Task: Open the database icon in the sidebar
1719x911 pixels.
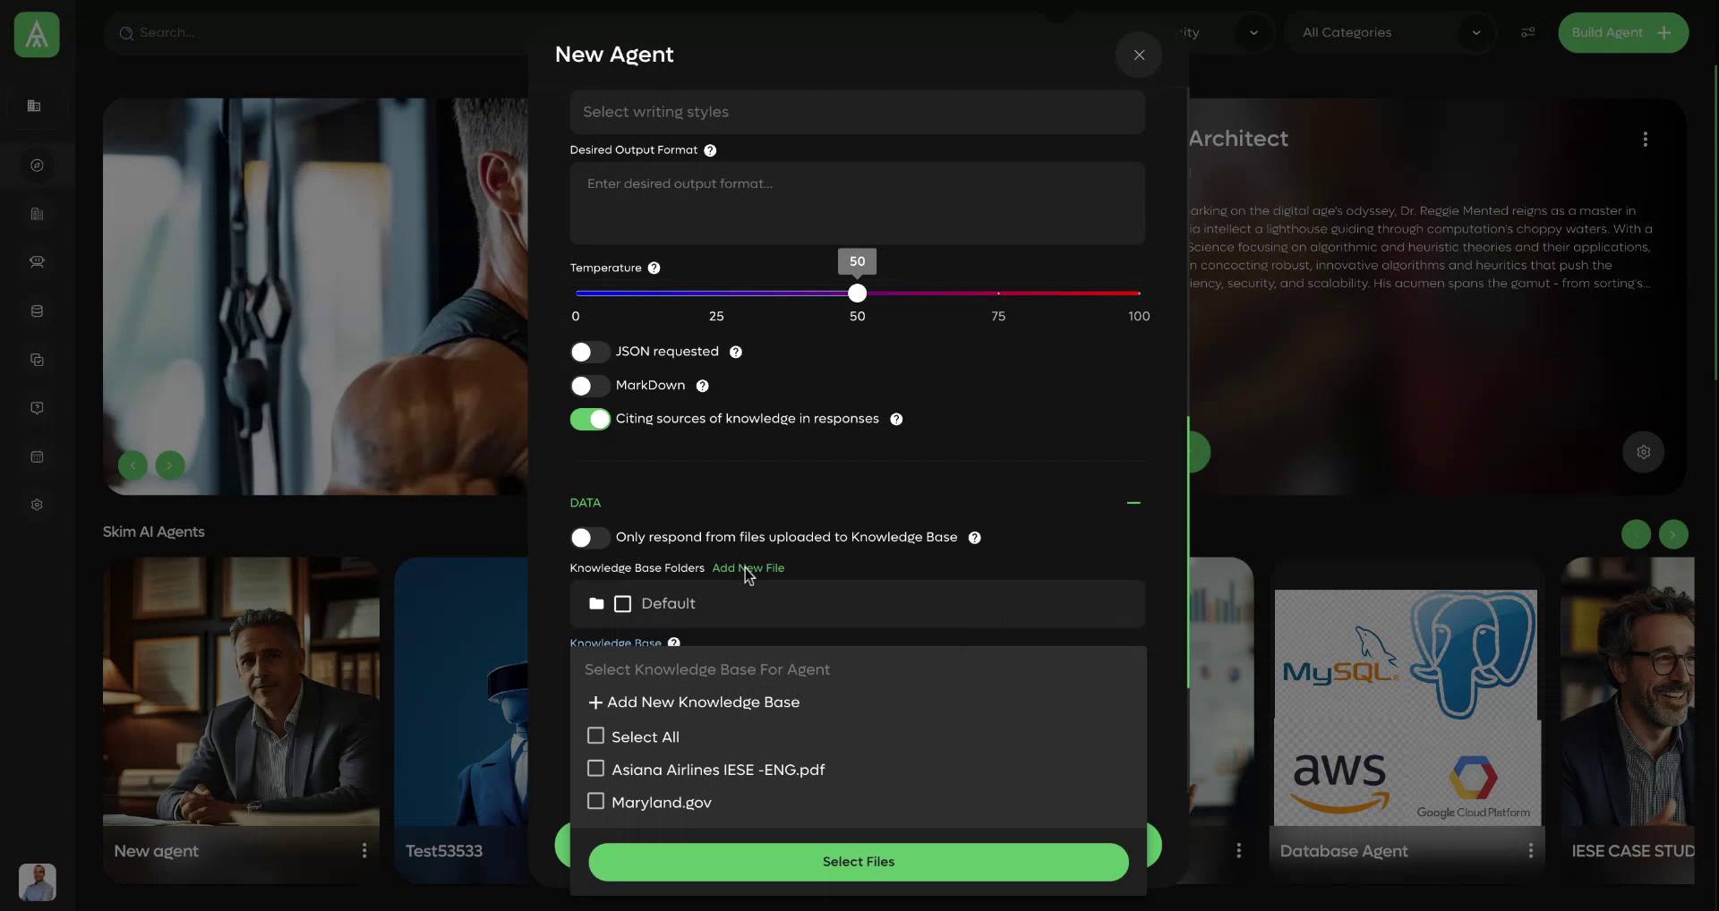Action: pos(37,311)
